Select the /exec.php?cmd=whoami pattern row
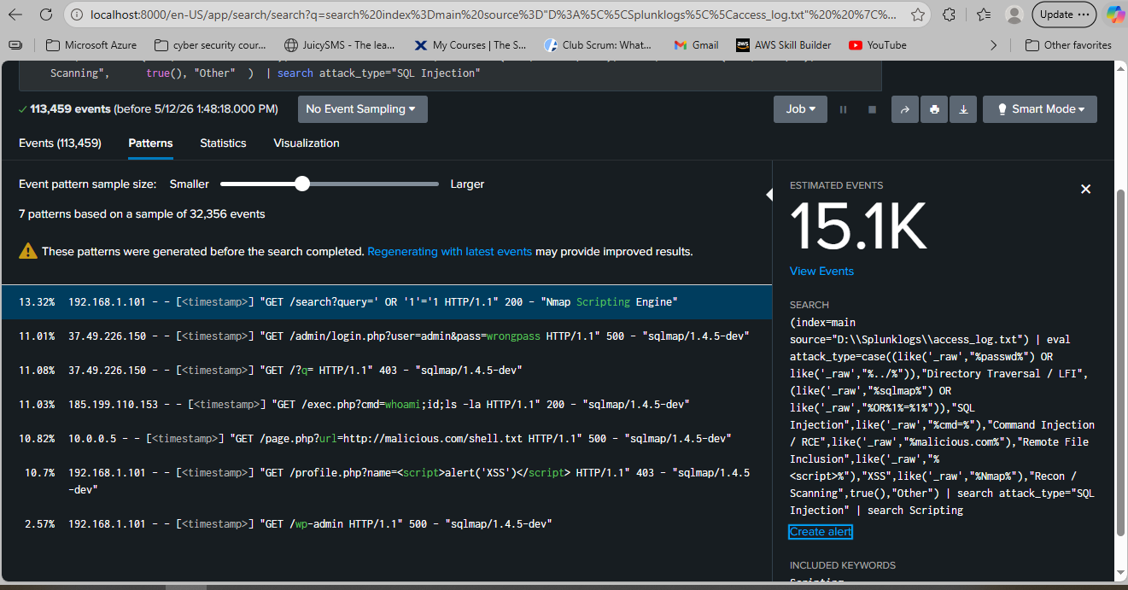The width and height of the screenshot is (1128, 590). (386, 405)
